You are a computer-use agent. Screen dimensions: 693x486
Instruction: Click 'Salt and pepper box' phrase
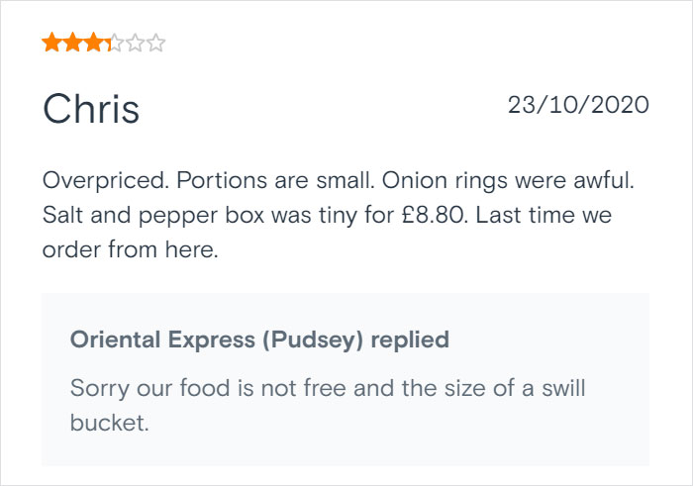tap(137, 216)
